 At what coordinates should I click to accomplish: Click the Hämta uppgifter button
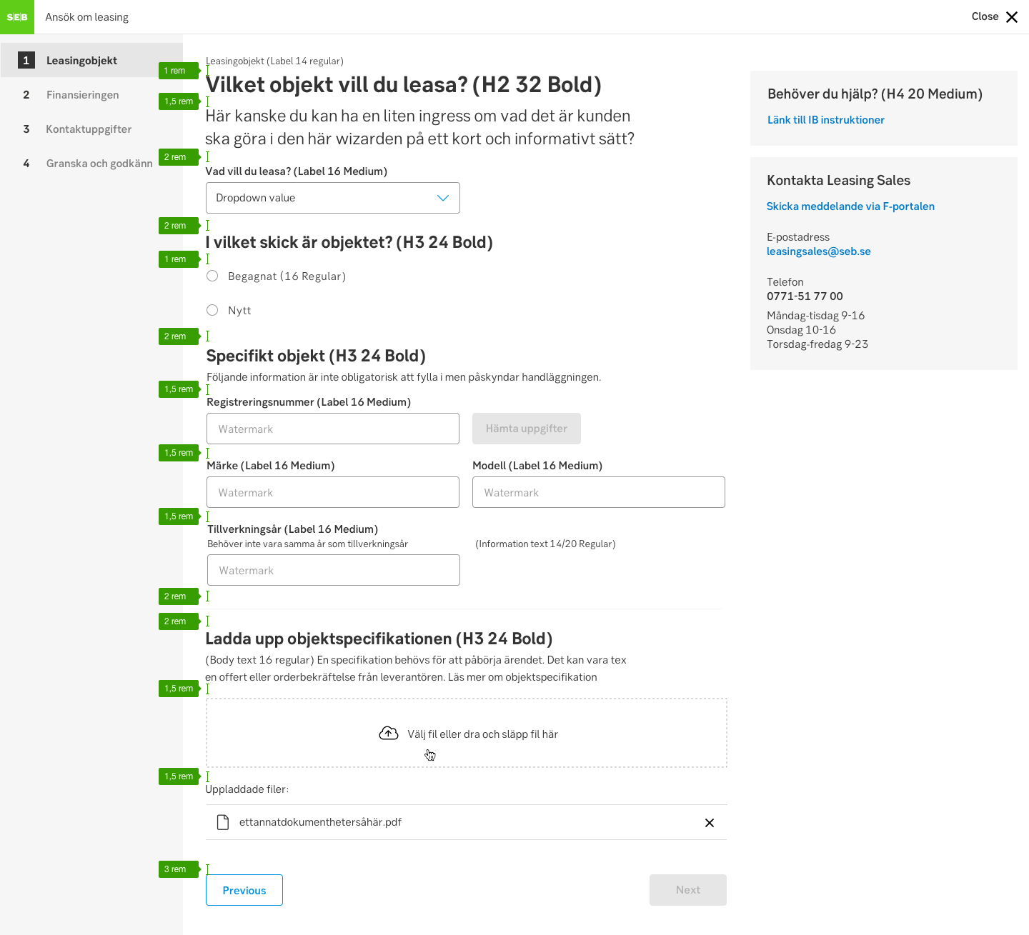(x=527, y=429)
